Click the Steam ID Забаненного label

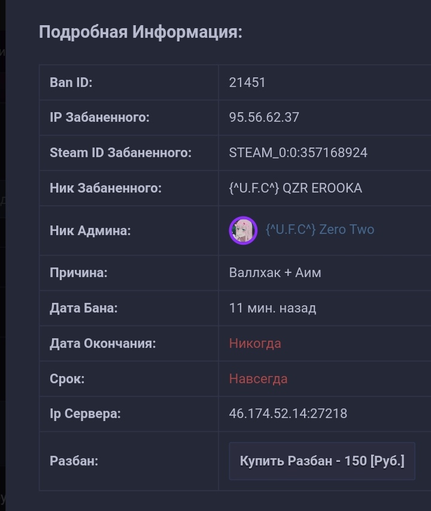point(121,152)
